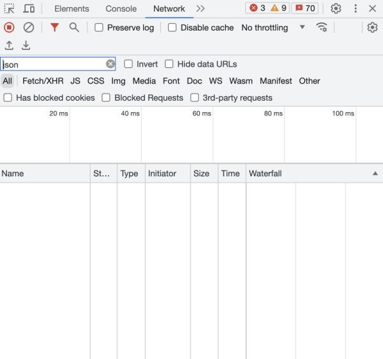Export HAR file with download icon
Image resolution: width=383 pixels, height=359 pixels.
click(26, 46)
